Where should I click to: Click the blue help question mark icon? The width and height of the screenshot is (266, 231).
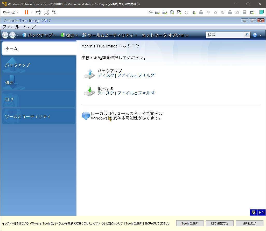(x=255, y=35)
